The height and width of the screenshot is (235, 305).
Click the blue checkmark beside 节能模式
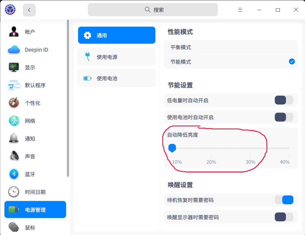pyautogui.click(x=292, y=61)
